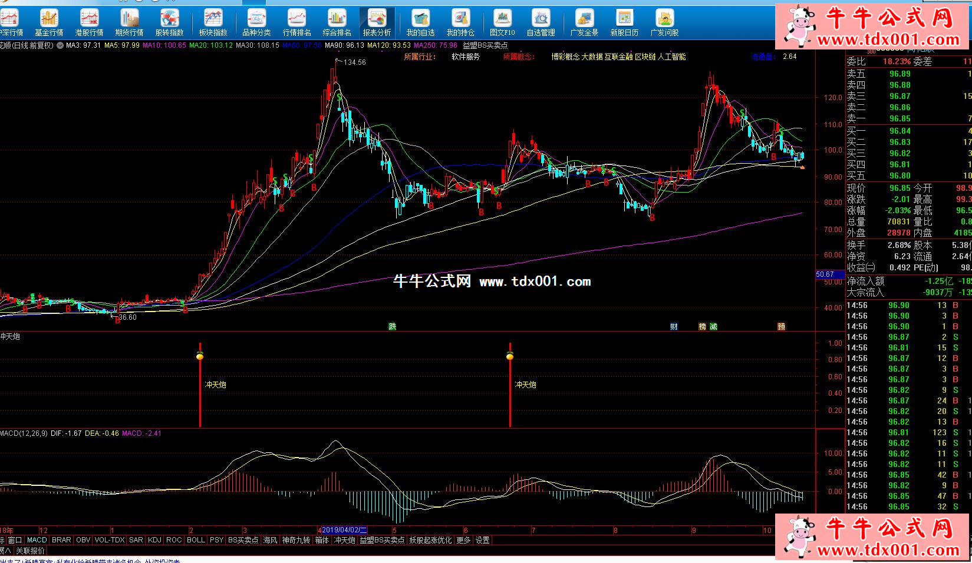Select the ROC indicator tab
Viewport: 972px width, 563px height.
[174, 540]
